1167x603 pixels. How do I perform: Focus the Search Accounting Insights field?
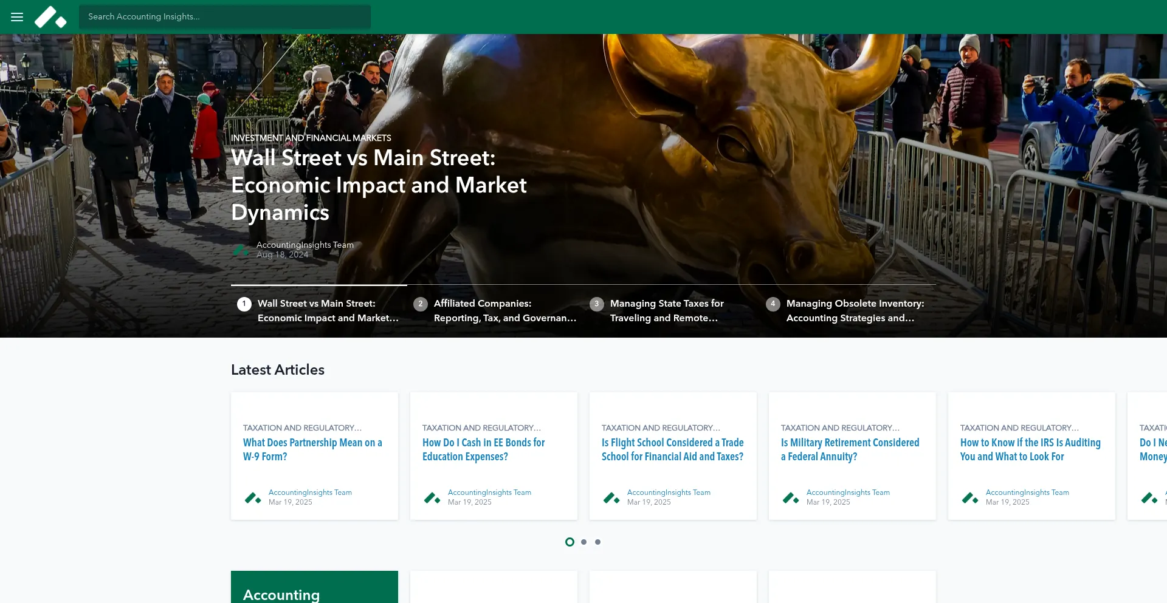pos(225,17)
